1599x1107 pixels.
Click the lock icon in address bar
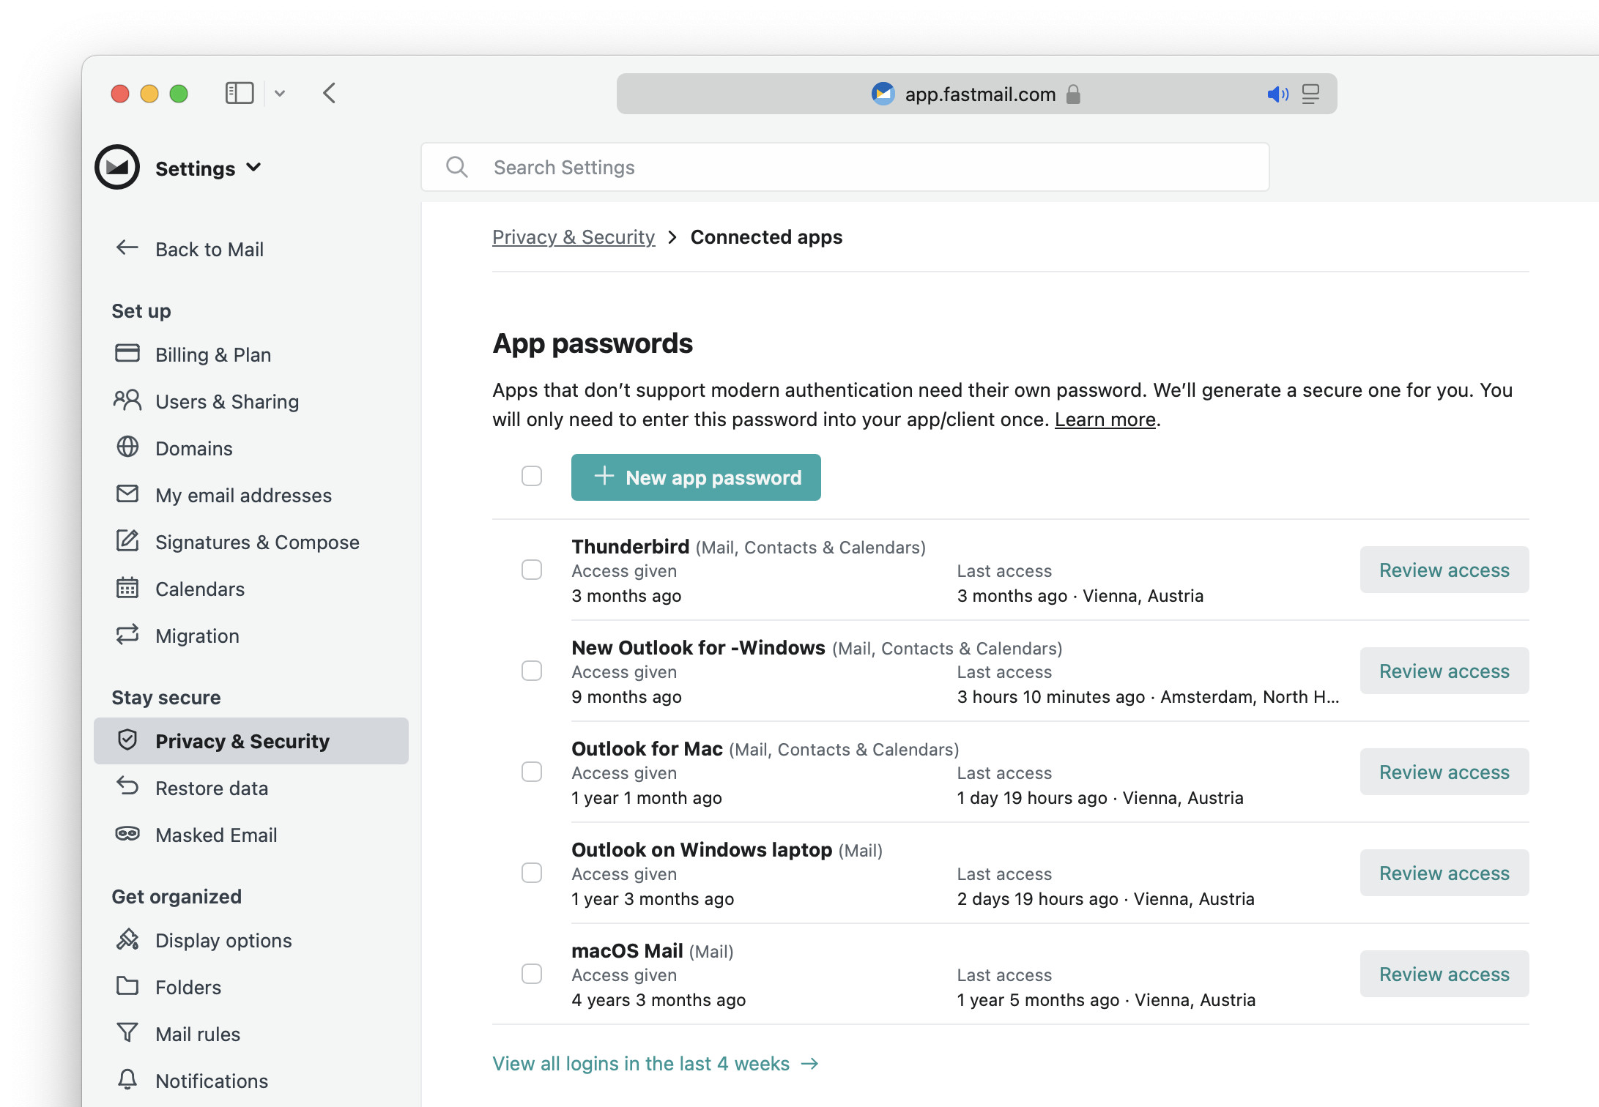(x=1073, y=94)
